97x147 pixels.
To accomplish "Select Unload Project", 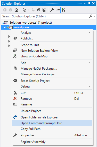I will pos(52,111).
